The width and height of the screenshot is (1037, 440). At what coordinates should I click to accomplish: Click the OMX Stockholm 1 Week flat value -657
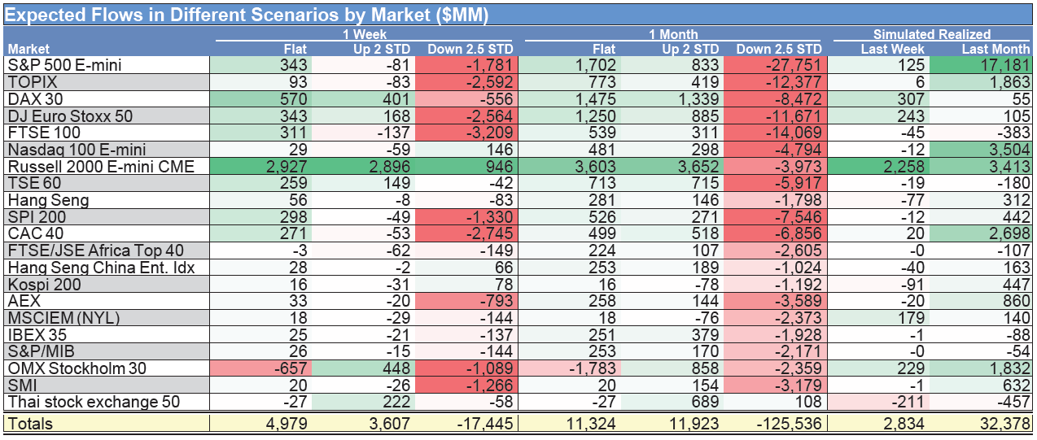(x=289, y=368)
